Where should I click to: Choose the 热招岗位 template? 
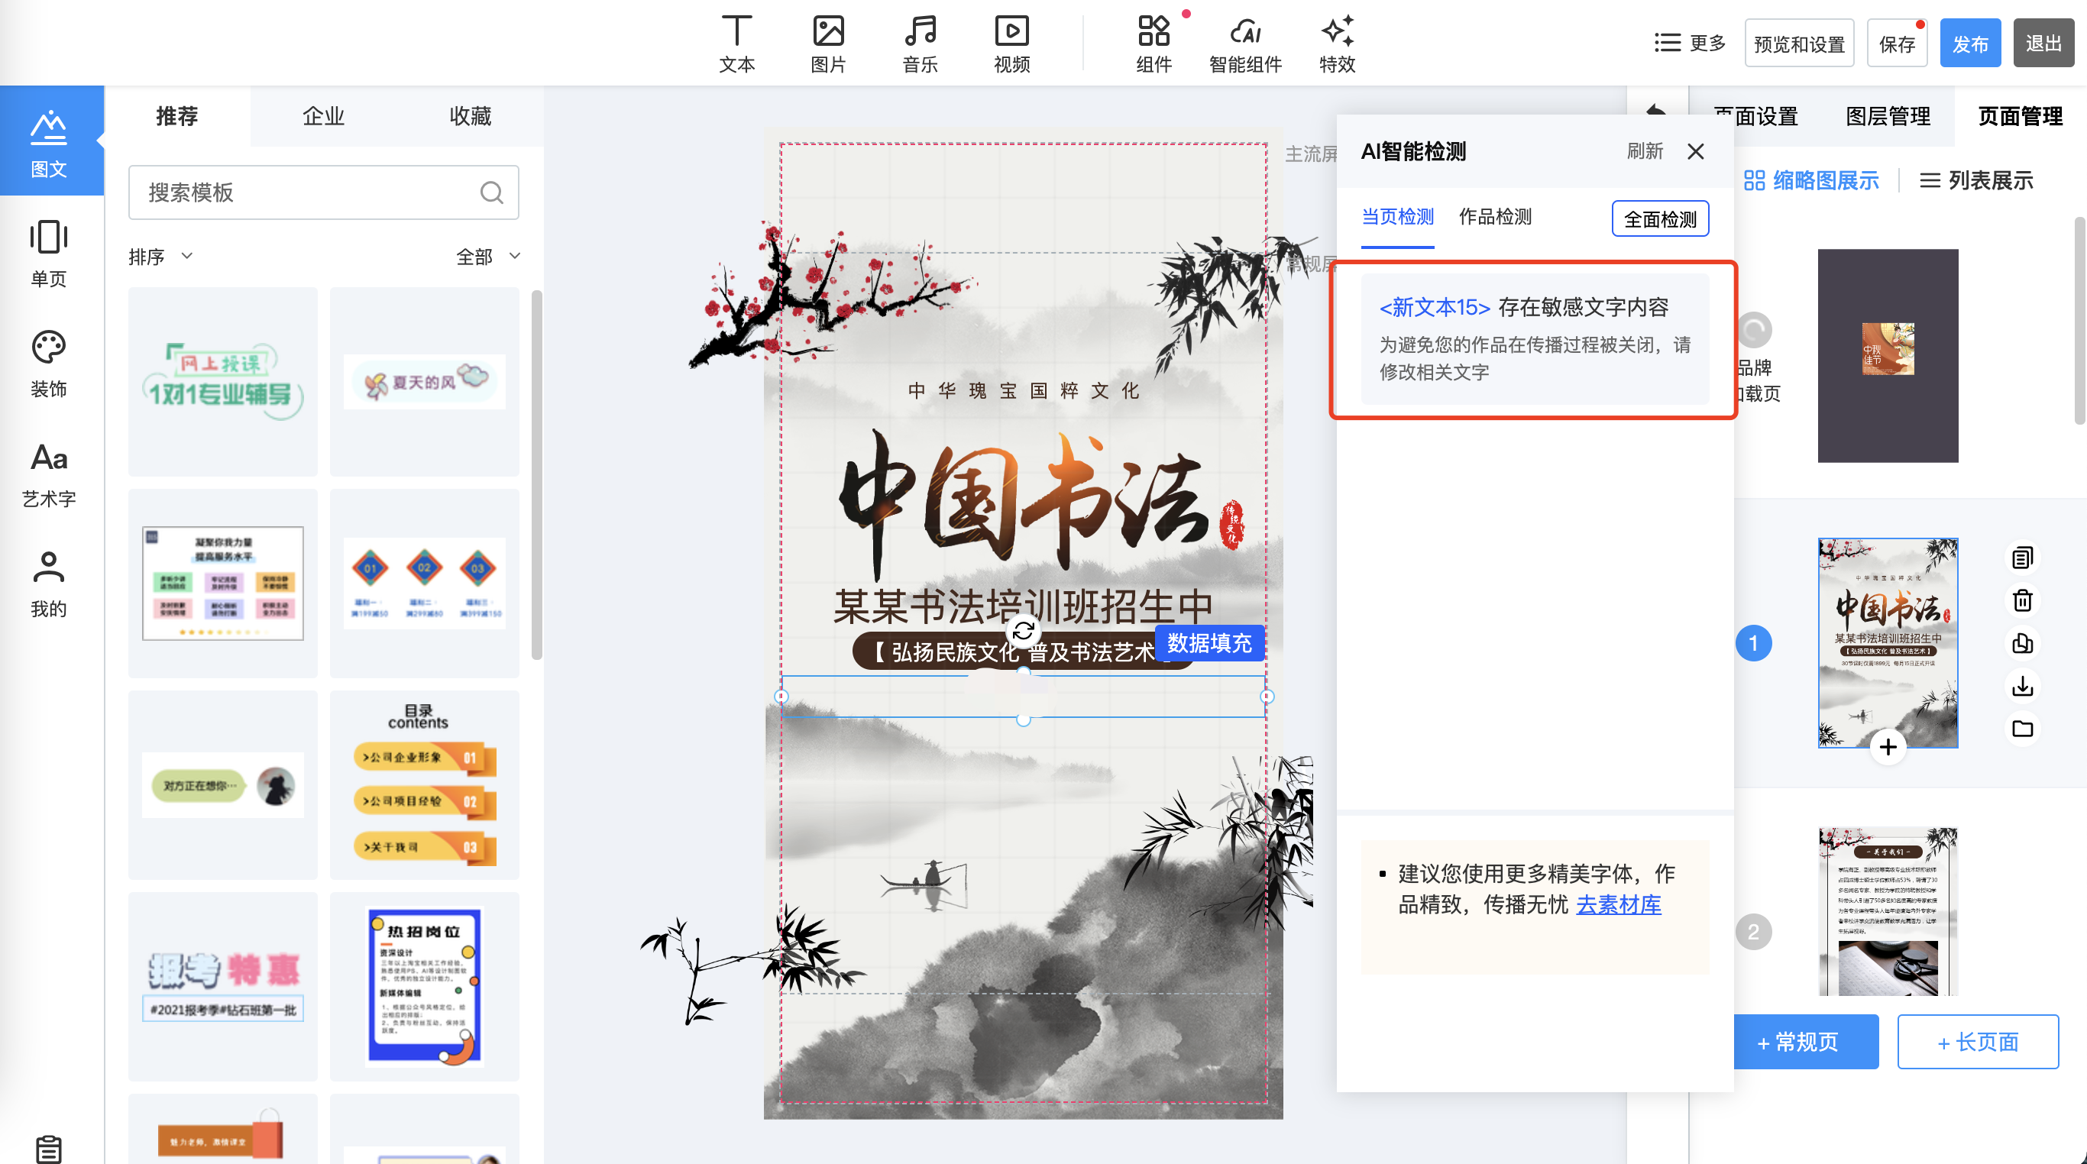[424, 986]
